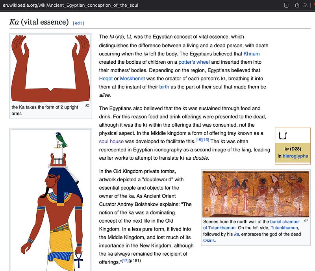Open the Tutankhamun north wall painting thumbnail
The height and width of the screenshot is (271, 315).
click(256, 194)
